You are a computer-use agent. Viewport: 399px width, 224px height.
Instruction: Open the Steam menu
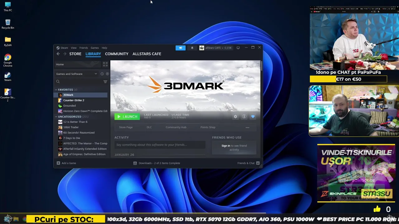pyautogui.click(x=64, y=48)
